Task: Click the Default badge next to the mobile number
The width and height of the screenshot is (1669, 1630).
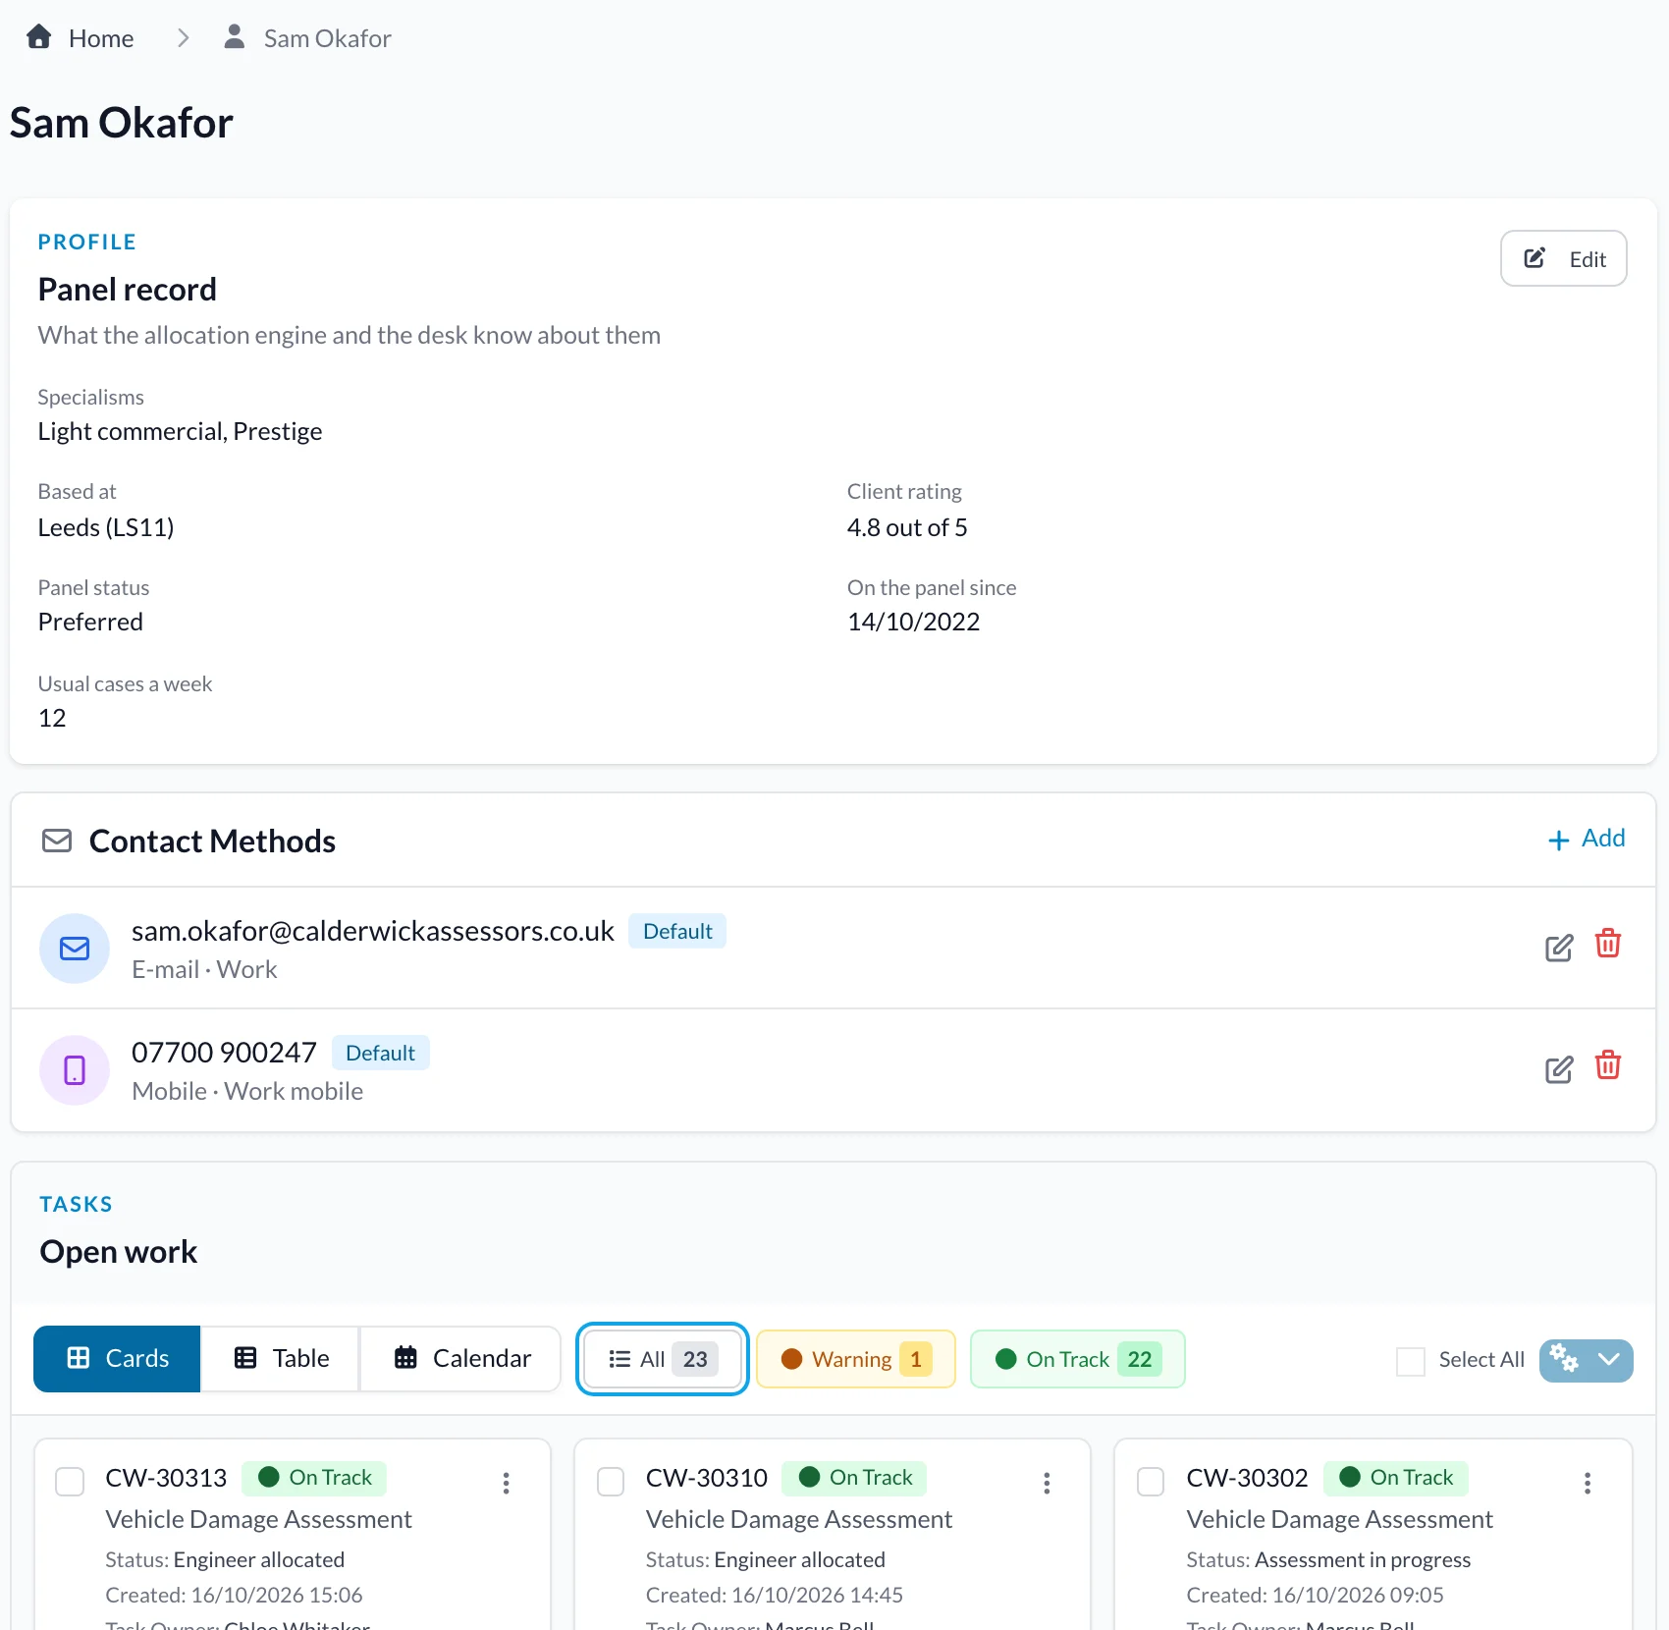Action: pyautogui.click(x=380, y=1053)
